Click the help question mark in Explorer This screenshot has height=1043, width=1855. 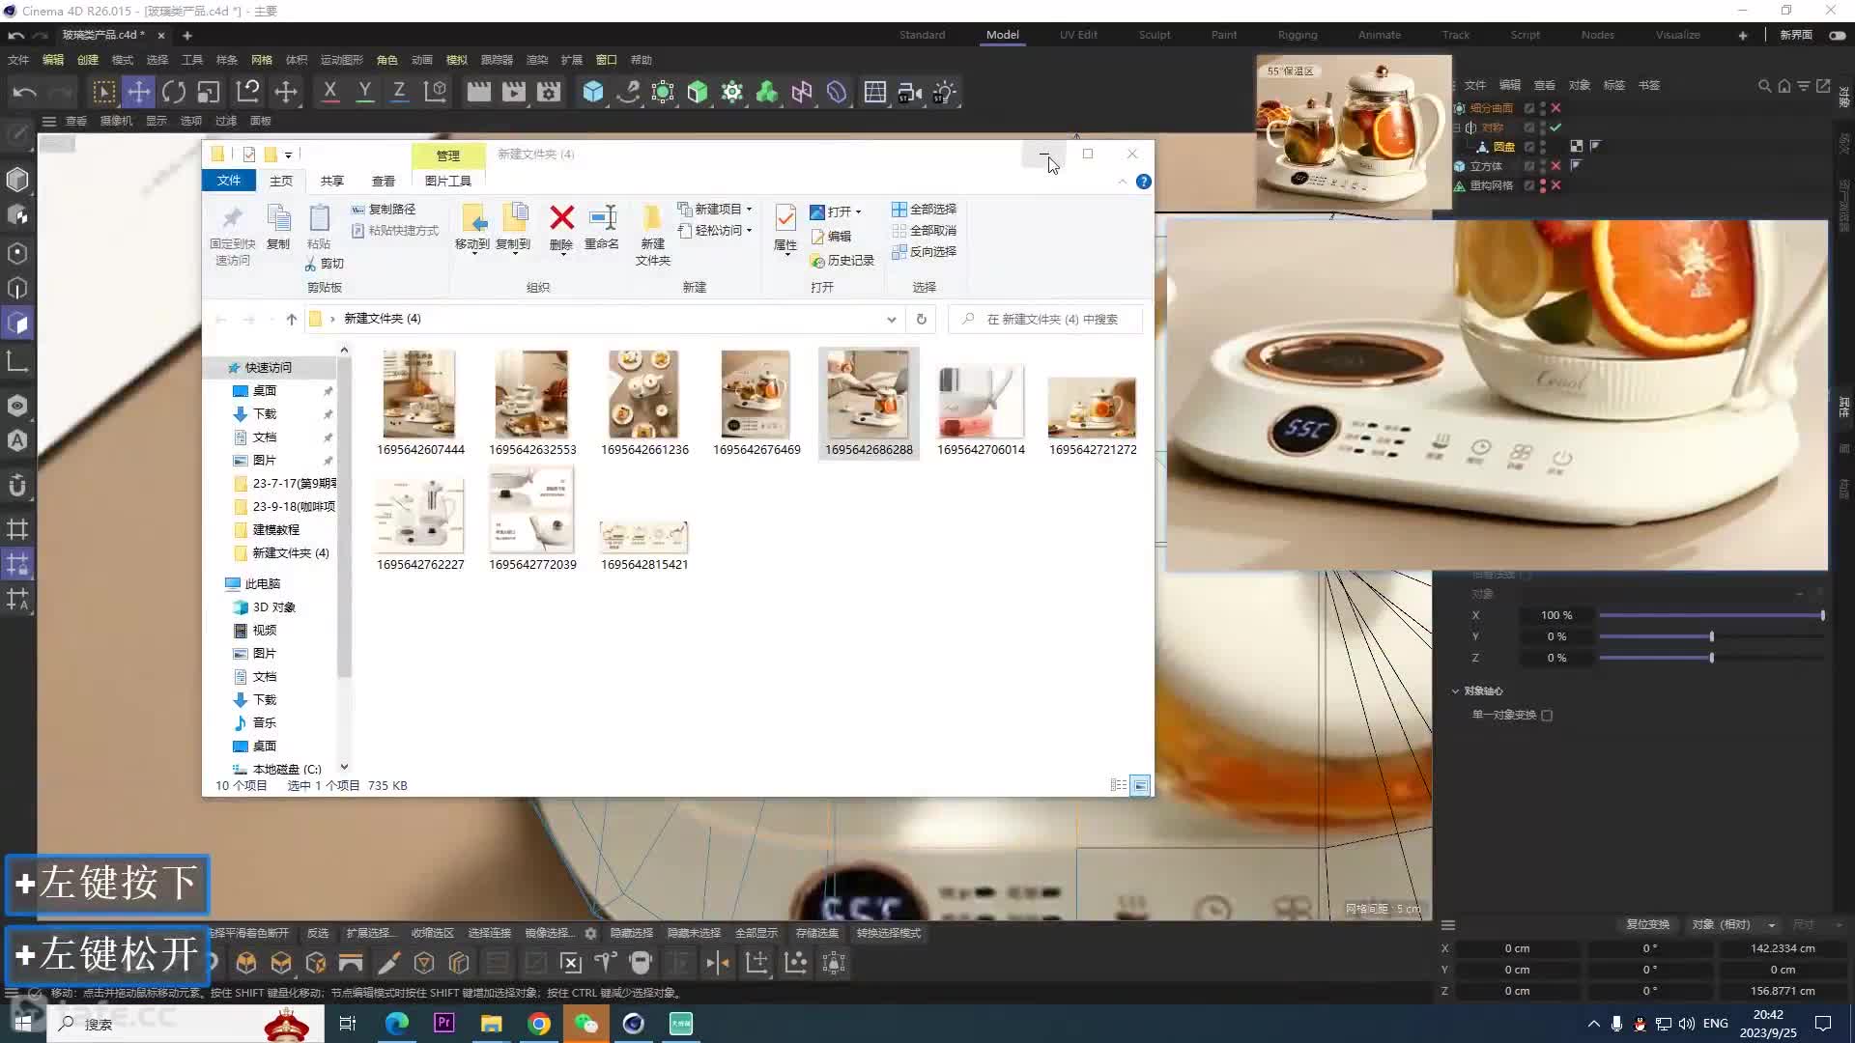click(1144, 182)
